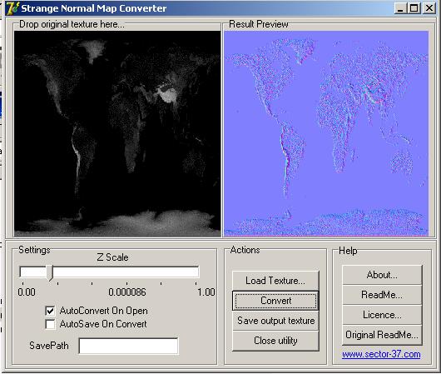Click the Load Texture... button
This screenshot has width=441, height=374.
pos(275,281)
